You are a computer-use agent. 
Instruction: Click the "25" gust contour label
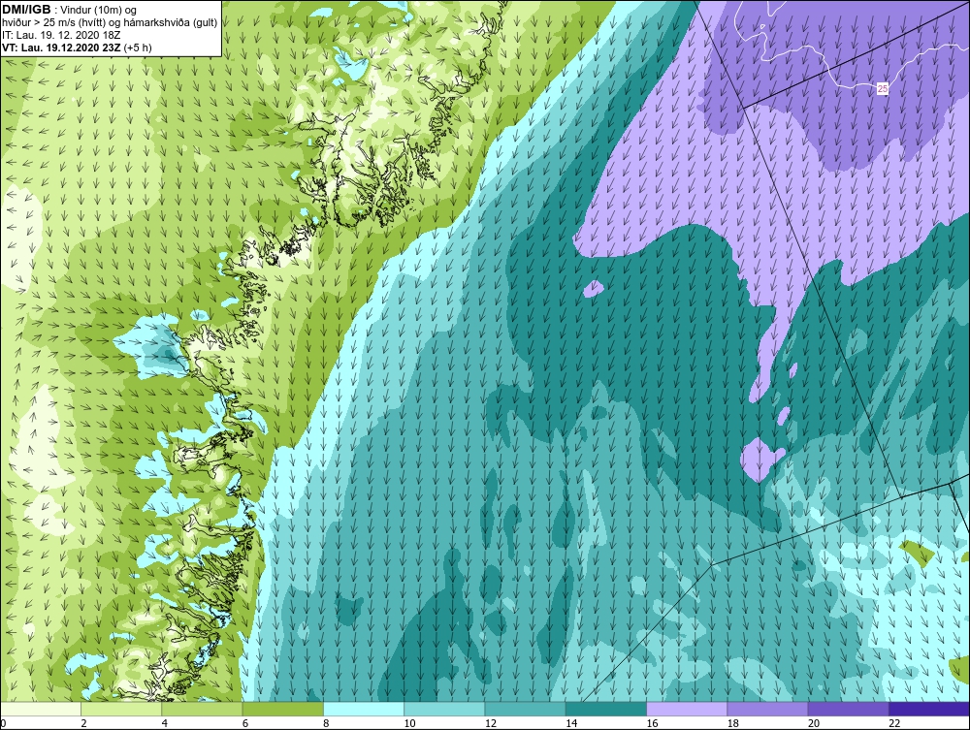pos(882,89)
